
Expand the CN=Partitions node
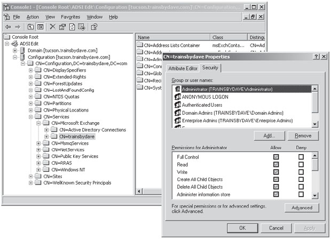30,103
